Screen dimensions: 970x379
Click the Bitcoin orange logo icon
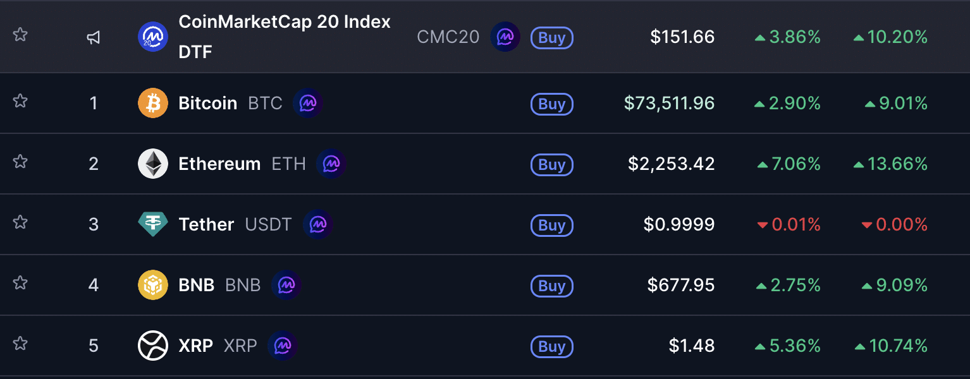pyautogui.click(x=153, y=103)
